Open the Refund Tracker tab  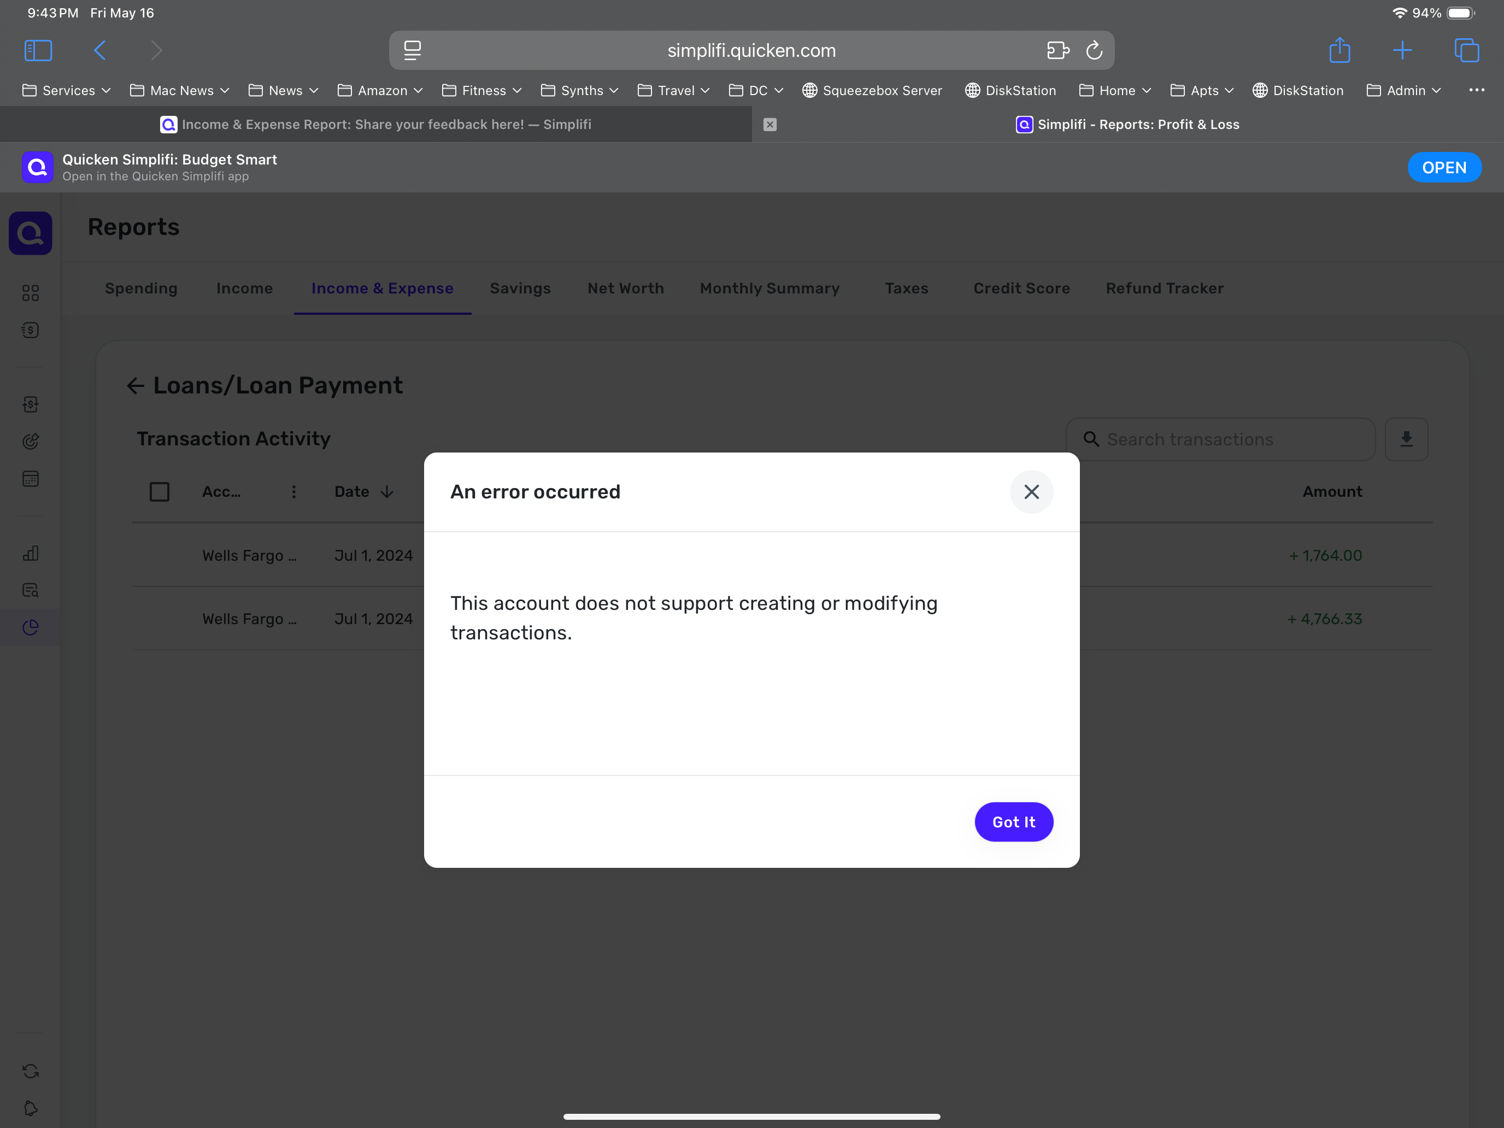[x=1164, y=289]
